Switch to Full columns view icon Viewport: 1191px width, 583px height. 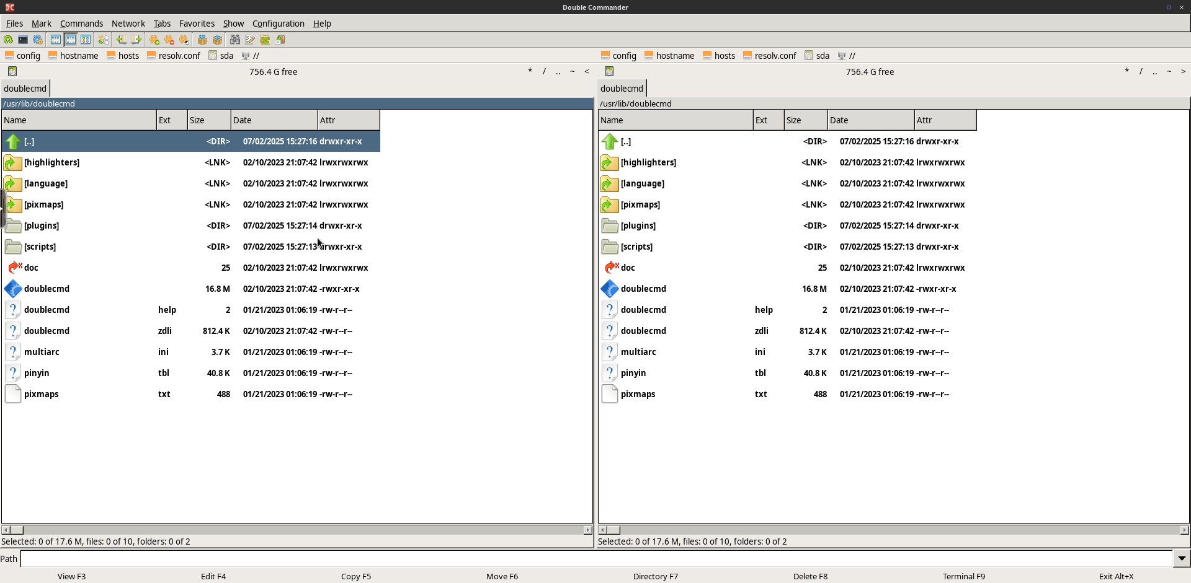pos(71,40)
